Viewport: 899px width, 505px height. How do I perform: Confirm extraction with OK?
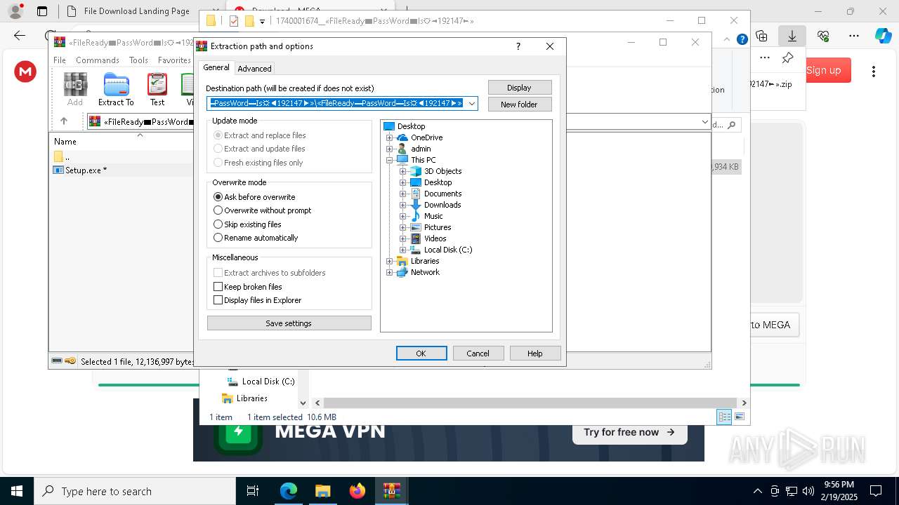point(421,353)
